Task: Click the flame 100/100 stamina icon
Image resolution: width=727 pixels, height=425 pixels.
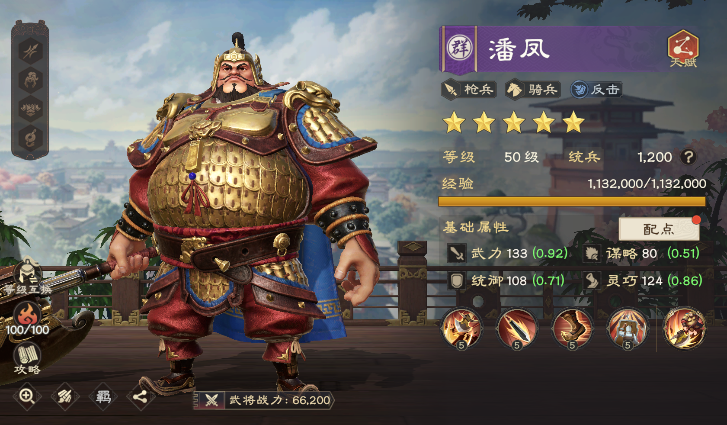Action: click(x=27, y=319)
